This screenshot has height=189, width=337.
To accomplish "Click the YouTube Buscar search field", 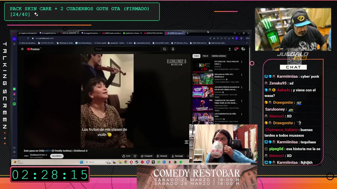I will pos(128,49).
